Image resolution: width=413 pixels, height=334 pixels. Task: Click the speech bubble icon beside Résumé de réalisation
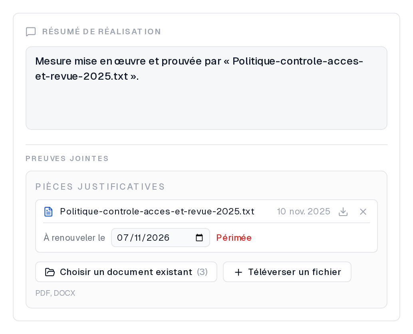(31, 32)
